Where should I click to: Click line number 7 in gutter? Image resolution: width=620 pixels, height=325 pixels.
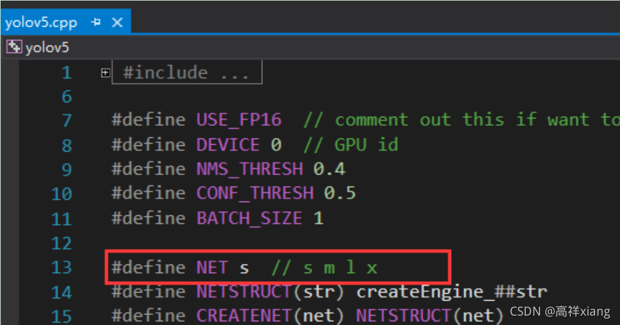[67, 120]
